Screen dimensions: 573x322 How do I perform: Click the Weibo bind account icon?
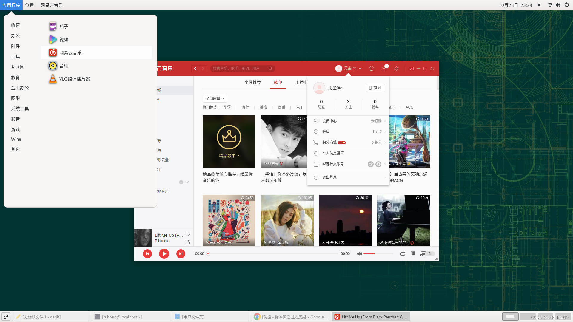tap(371, 164)
